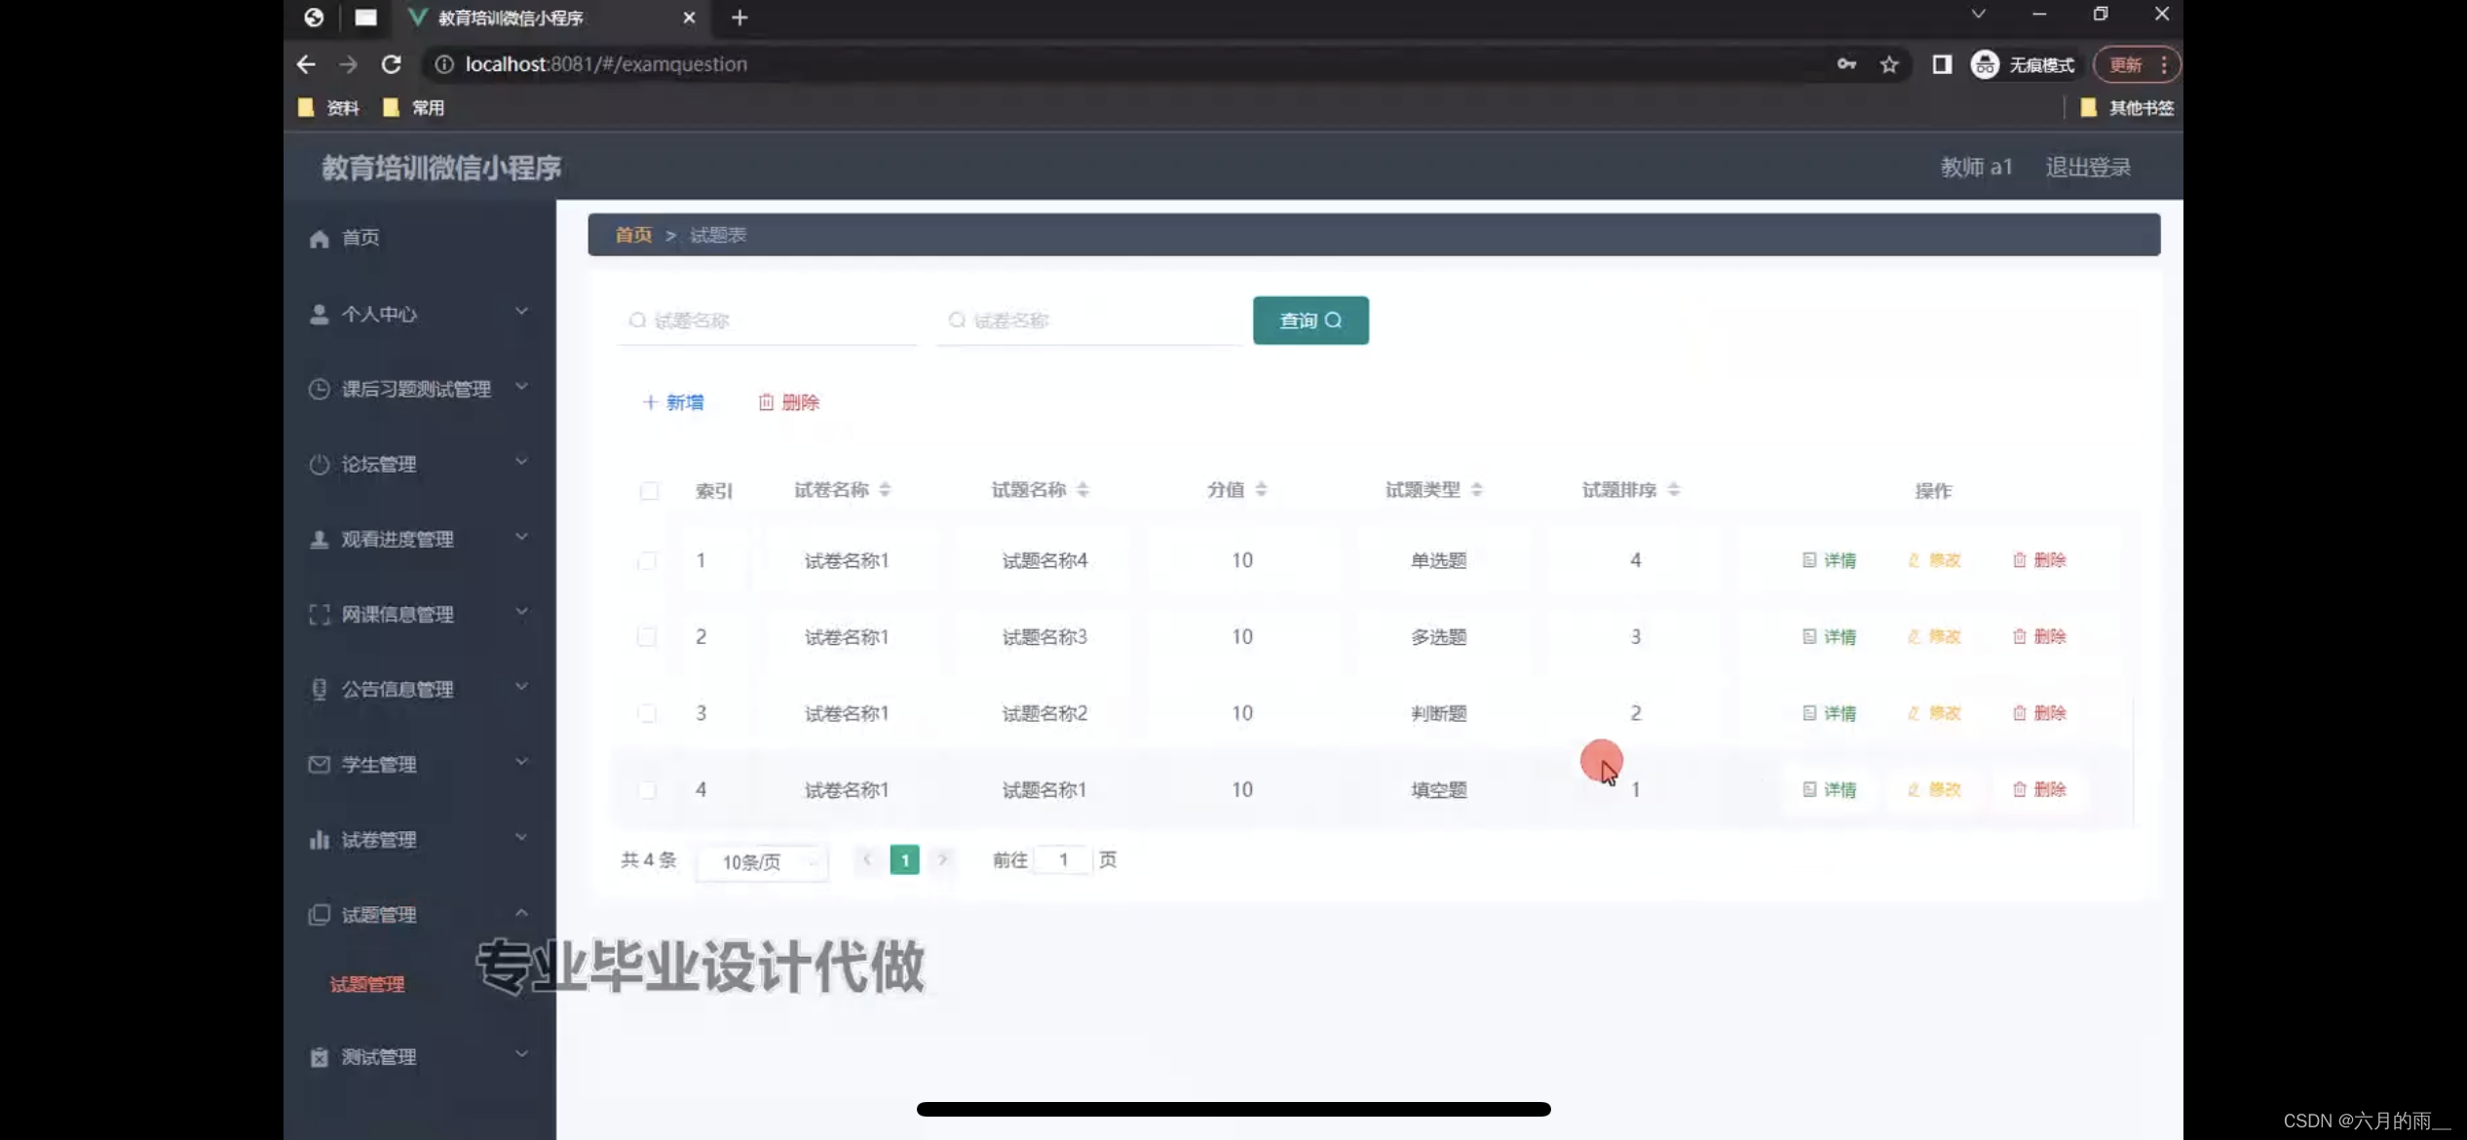Select the red 试题管理 submenu item
This screenshot has height=1140, width=2467.
click(x=367, y=984)
